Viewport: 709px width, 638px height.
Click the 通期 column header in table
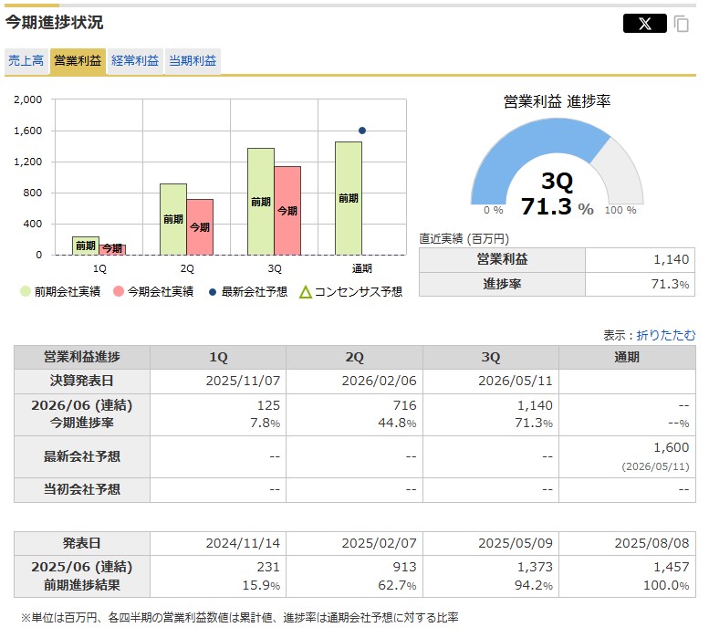[627, 357]
